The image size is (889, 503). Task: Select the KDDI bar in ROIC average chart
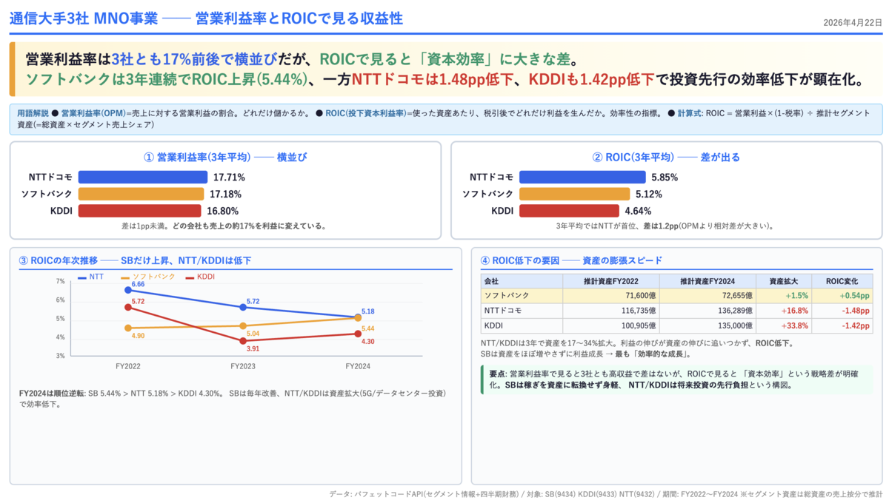pyautogui.click(x=570, y=211)
